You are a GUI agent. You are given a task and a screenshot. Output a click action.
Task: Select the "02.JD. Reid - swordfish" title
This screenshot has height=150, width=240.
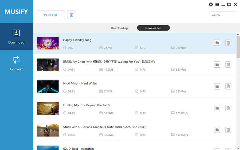pyautogui.click(x=78, y=149)
